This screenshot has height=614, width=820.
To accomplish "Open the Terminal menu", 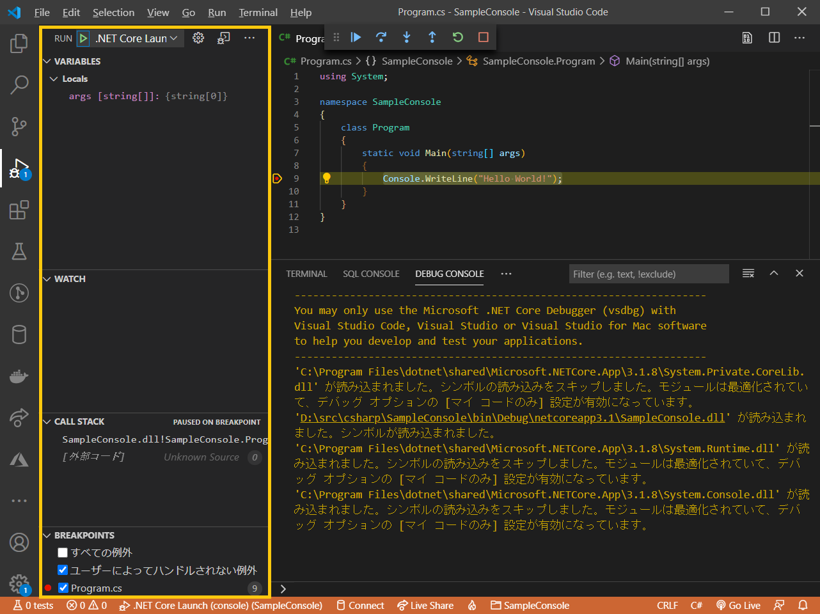I will click(x=258, y=12).
